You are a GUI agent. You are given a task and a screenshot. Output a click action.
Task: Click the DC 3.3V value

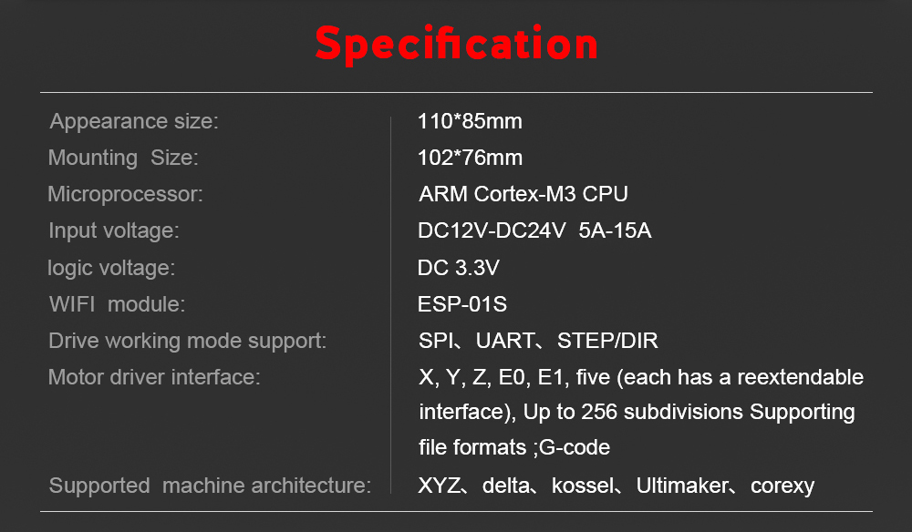459,268
